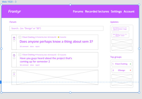Image resolution: width=142 pixels, height=99 pixels.
Task: Click the Frontyr logo
Action: (14, 12)
